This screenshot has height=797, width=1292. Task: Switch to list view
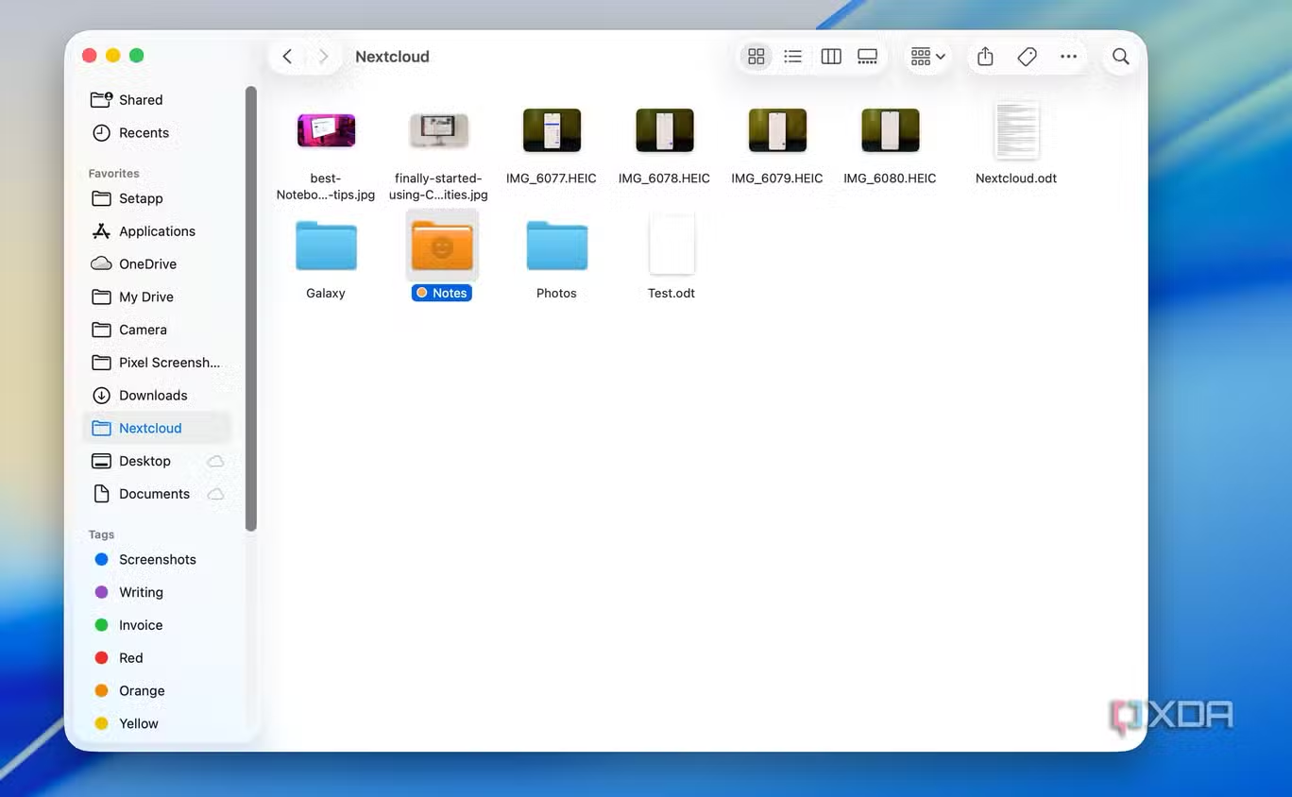[793, 57]
